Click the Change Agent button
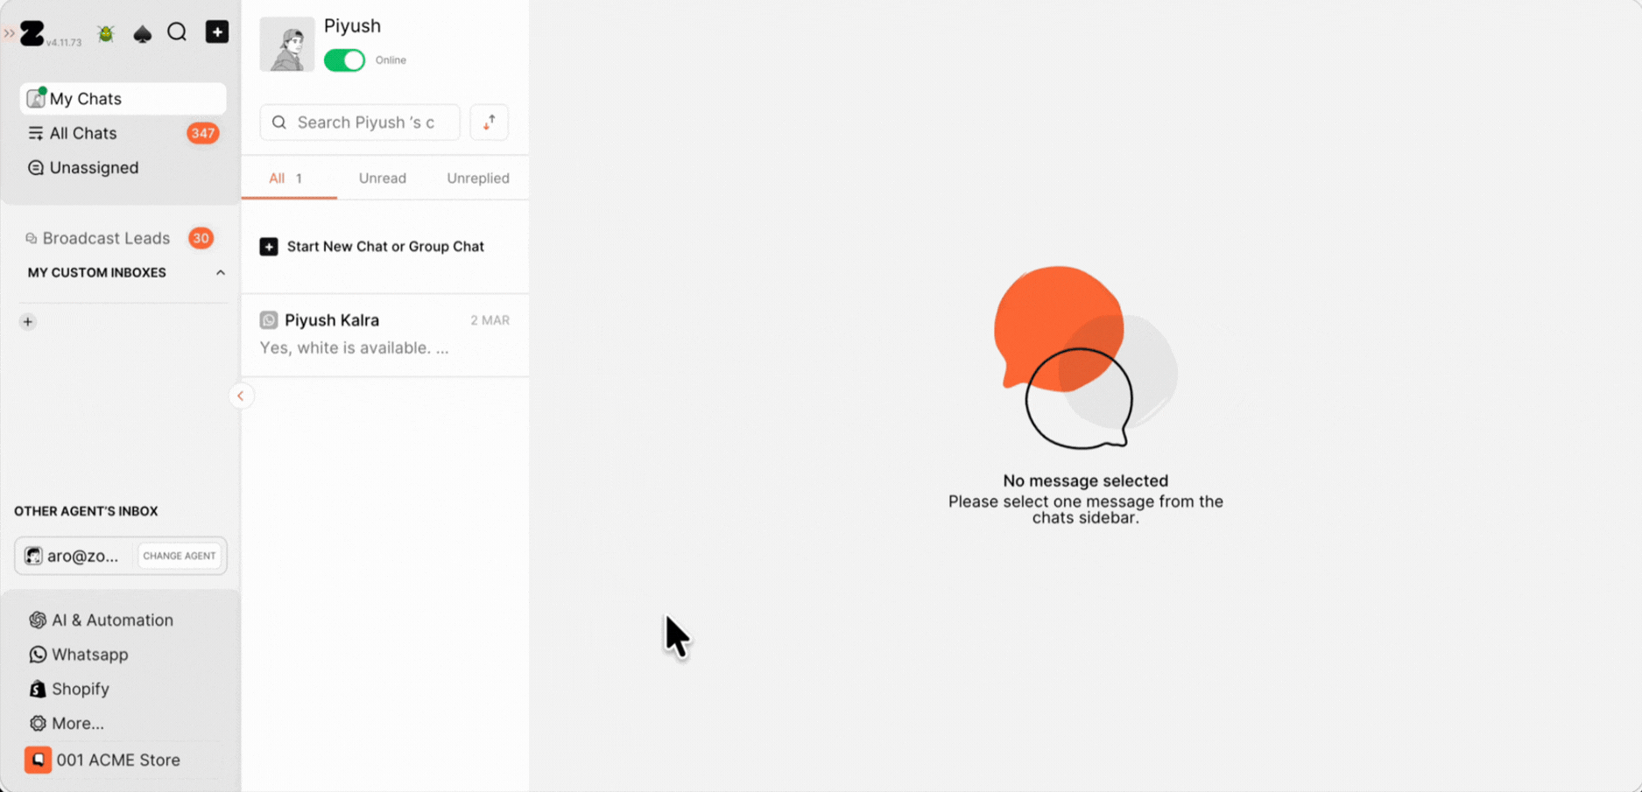 pyautogui.click(x=180, y=556)
